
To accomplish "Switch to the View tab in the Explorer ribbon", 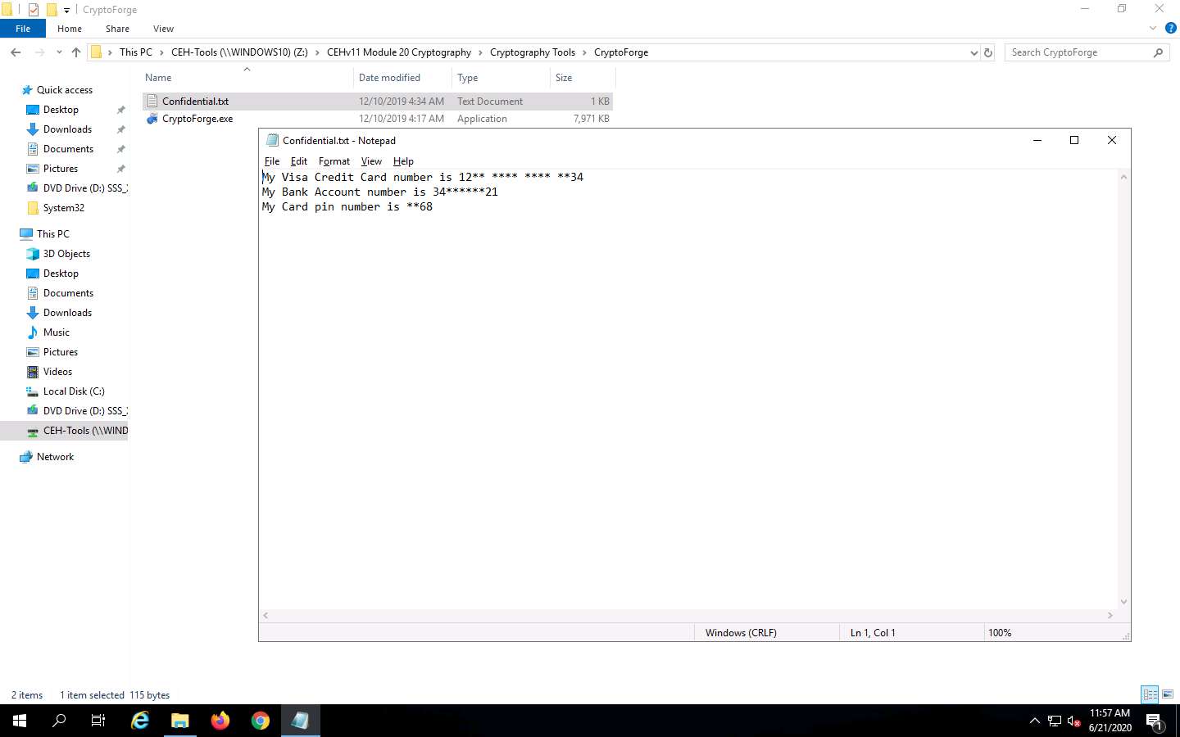I will point(163,28).
